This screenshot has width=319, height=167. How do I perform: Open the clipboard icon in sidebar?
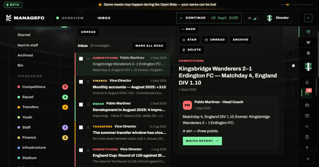307,137
